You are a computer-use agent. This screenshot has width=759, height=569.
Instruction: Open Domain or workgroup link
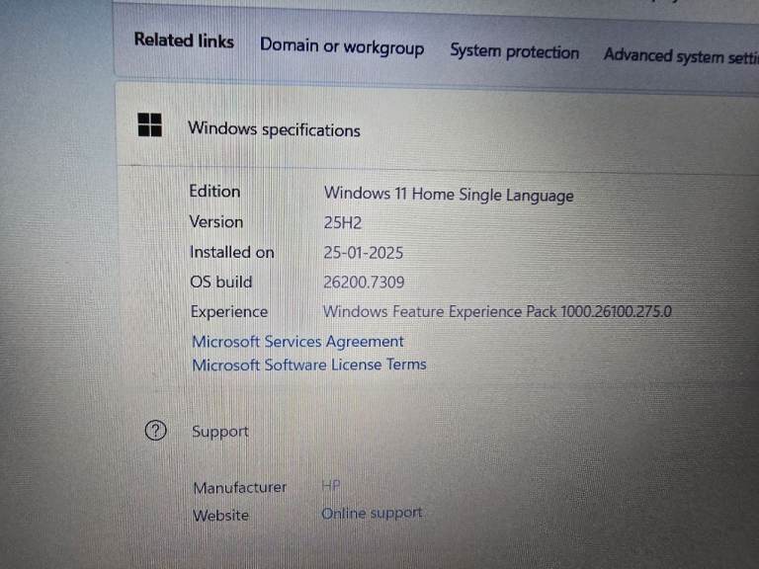click(x=342, y=46)
